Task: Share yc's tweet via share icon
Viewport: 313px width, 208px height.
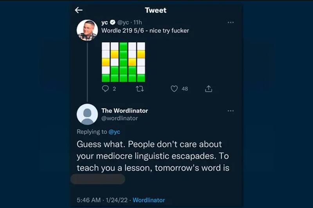Action: (x=209, y=89)
